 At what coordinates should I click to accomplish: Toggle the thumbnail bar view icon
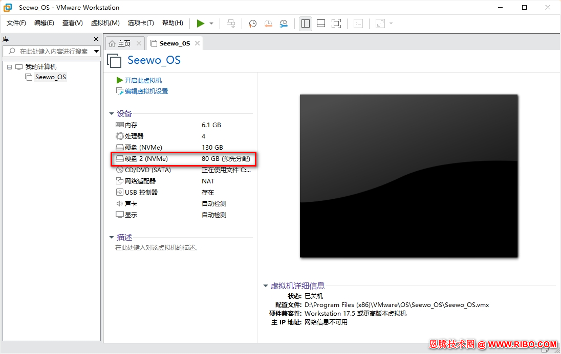point(321,23)
